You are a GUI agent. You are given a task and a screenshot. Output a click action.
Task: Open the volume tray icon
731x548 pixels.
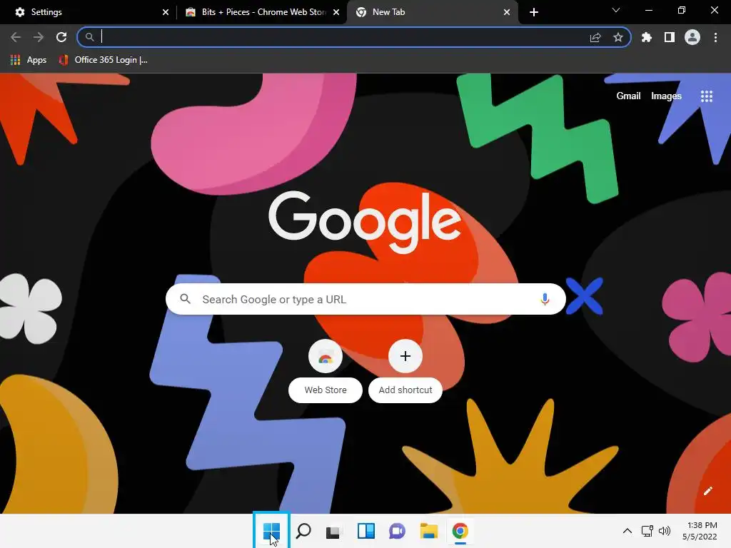[x=665, y=531]
